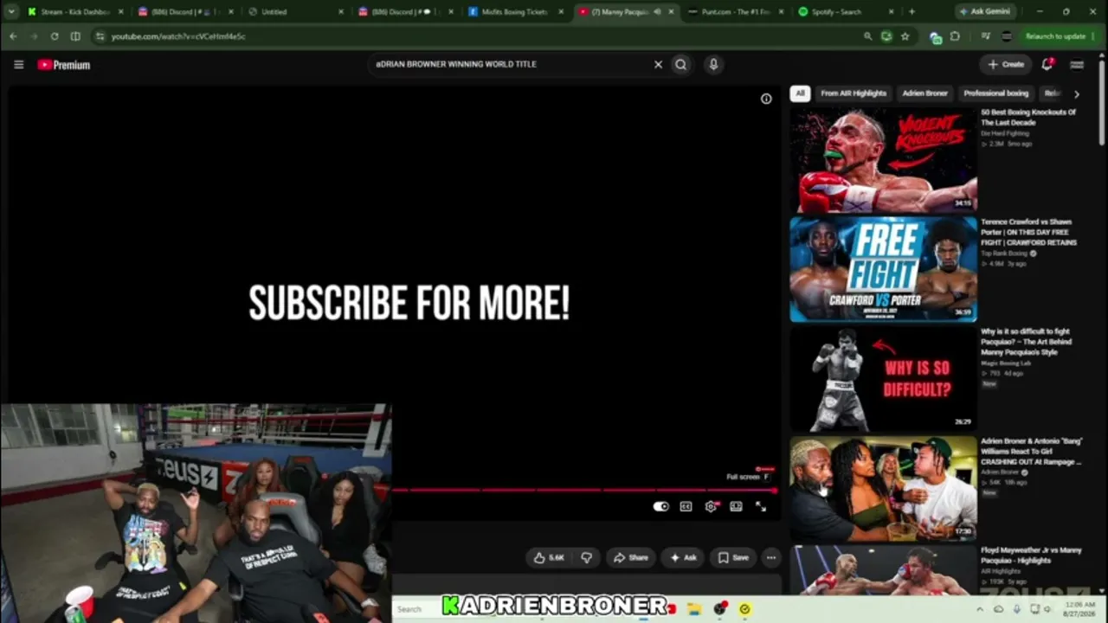Show more filter chips with right arrow
Viewport: 1108px width, 623px height.
1077,93
